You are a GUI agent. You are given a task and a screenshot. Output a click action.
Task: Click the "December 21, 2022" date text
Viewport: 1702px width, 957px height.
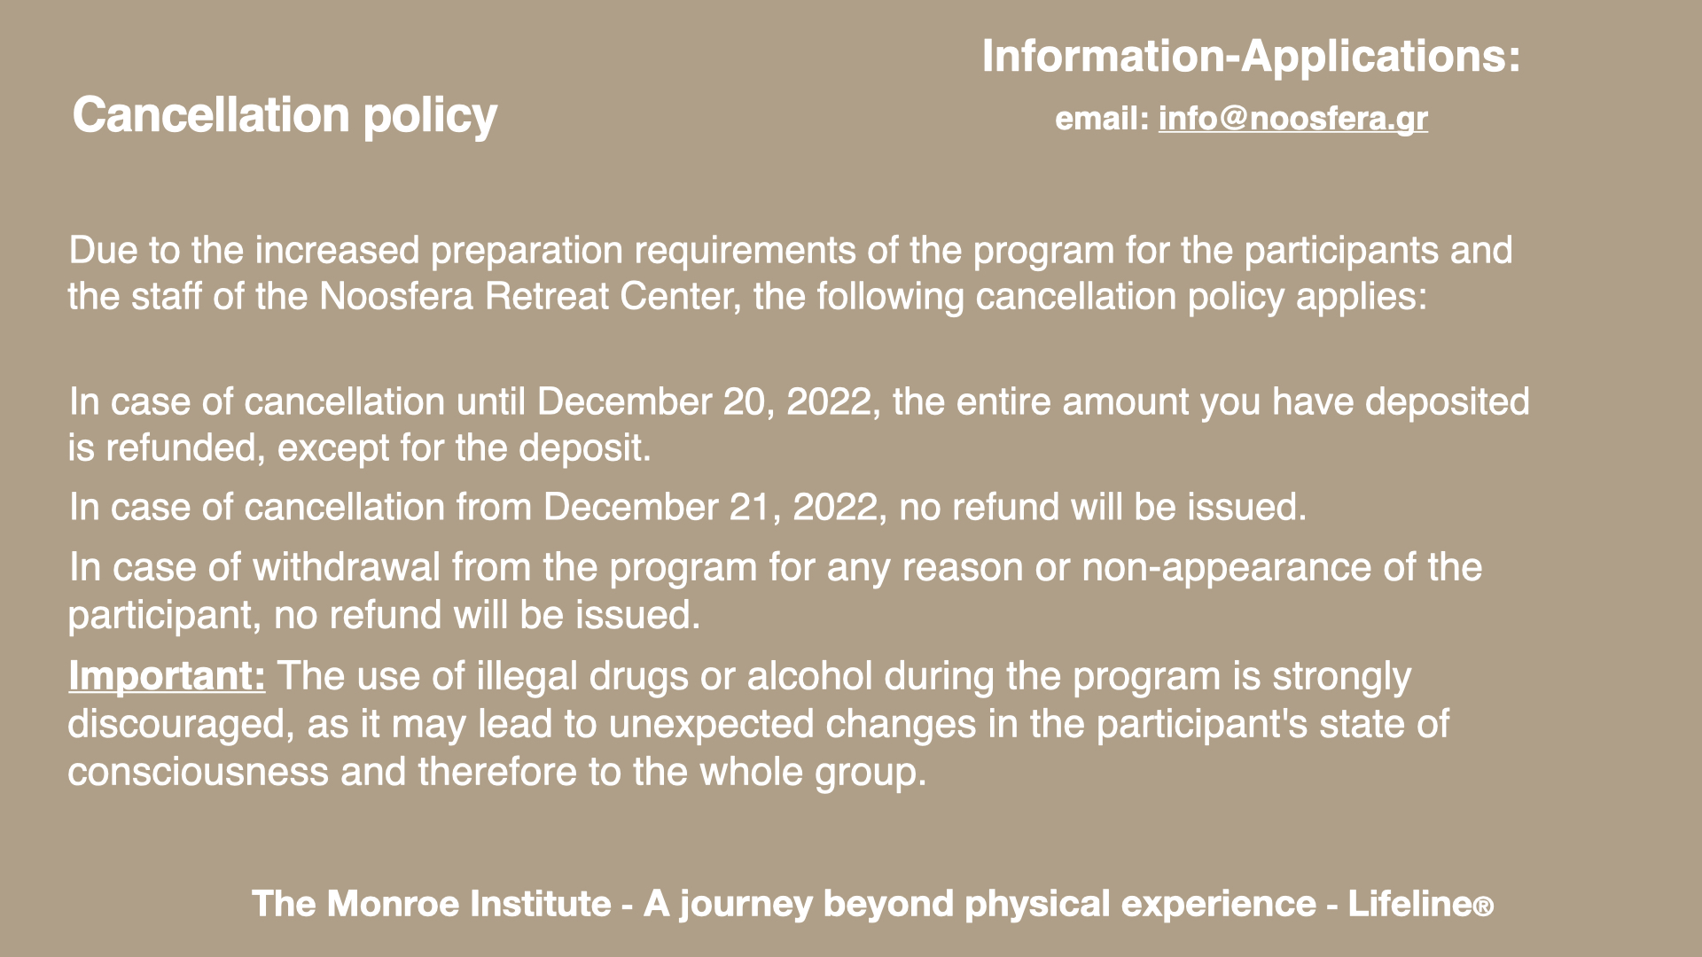pos(710,508)
